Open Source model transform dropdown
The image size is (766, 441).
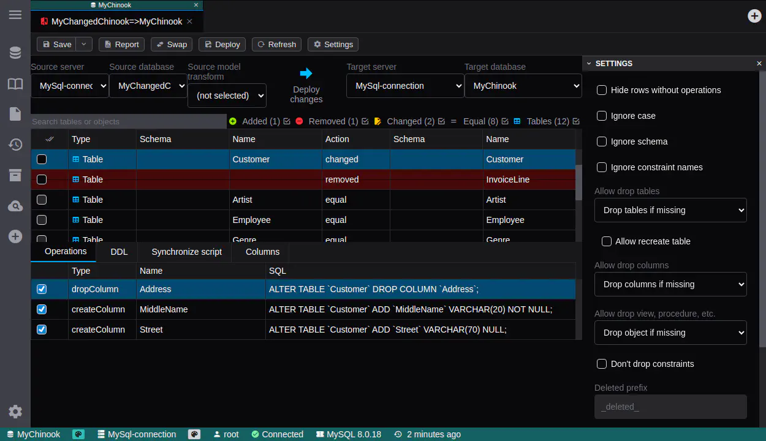tap(227, 96)
